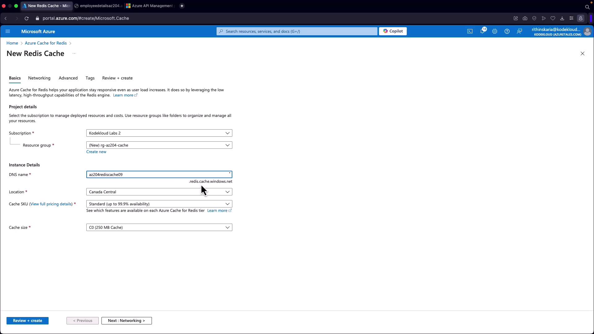Switch to the Networking tab
Image resolution: width=594 pixels, height=334 pixels.
tap(39, 78)
